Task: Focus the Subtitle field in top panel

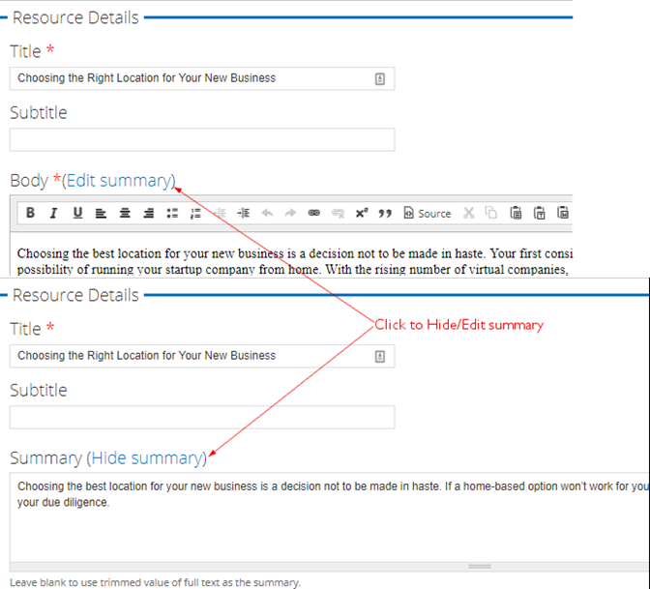Action: pyautogui.click(x=202, y=139)
